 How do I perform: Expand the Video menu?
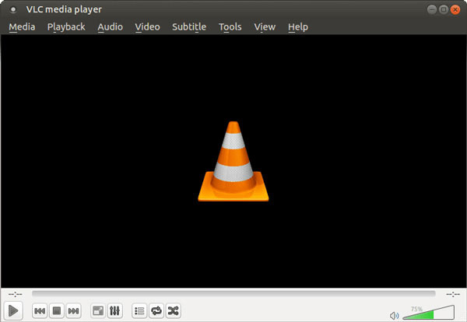click(x=147, y=26)
